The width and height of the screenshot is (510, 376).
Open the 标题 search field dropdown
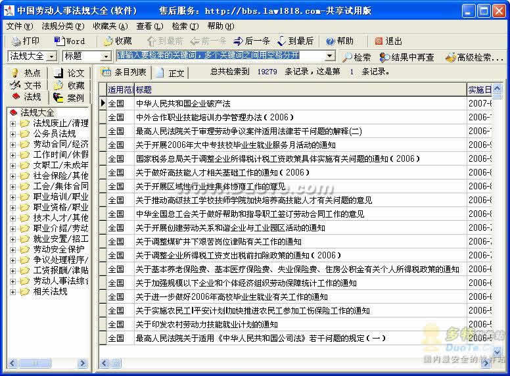pos(105,57)
